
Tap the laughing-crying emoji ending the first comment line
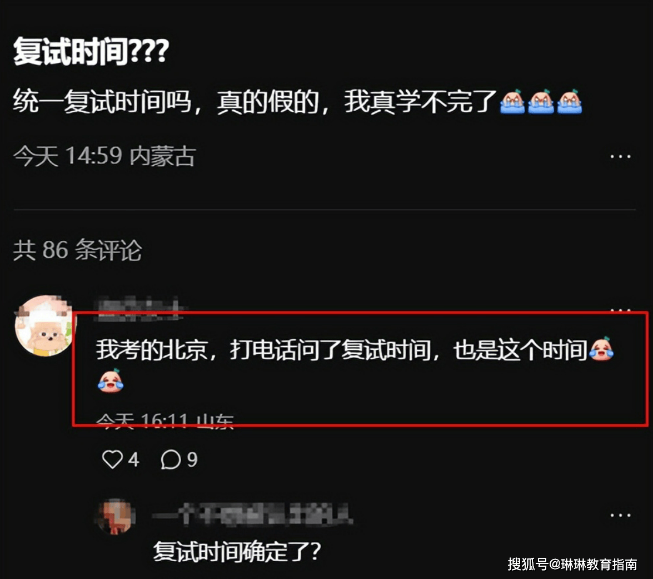[x=601, y=349]
